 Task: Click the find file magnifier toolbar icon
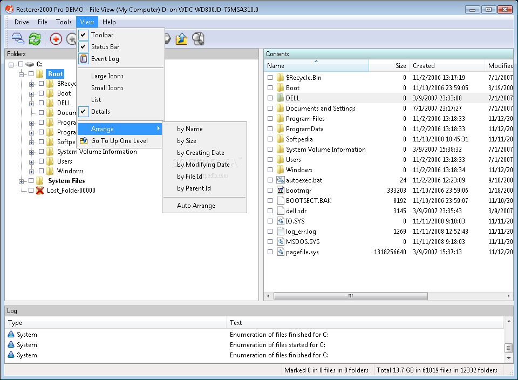(x=198, y=39)
